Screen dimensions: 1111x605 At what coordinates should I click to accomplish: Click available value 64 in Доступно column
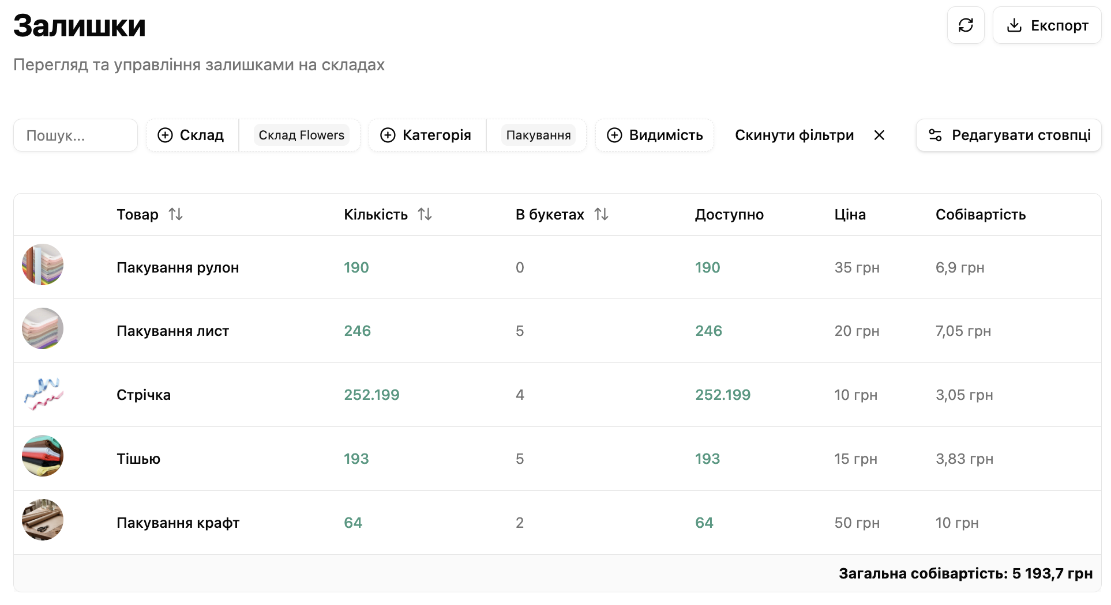click(704, 523)
